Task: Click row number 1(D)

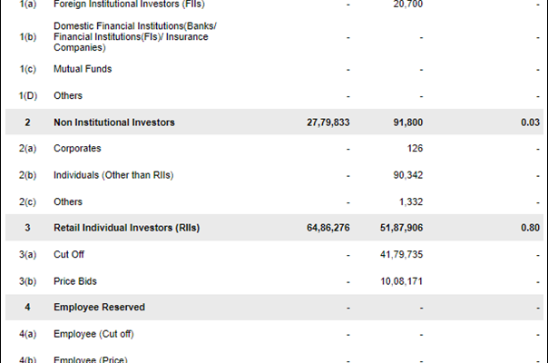Action: pos(27,95)
